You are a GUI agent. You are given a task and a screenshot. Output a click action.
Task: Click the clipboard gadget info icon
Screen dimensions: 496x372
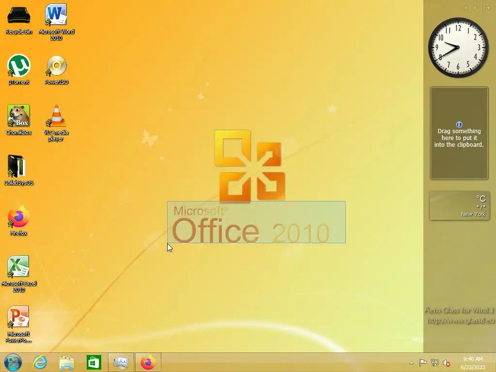click(459, 124)
